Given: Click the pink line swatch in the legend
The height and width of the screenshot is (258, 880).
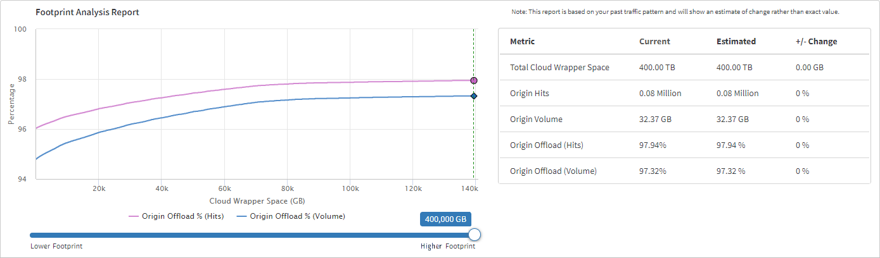Looking at the screenshot, I should [x=134, y=216].
